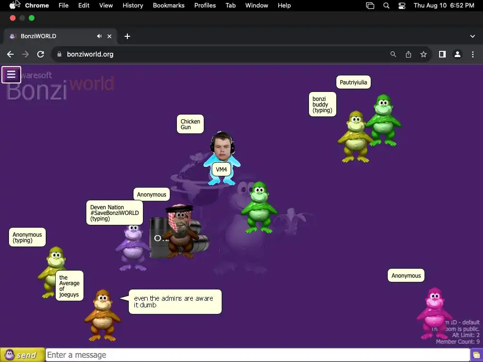The width and height of the screenshot is (483, 362).
Task: Open the Chrome profile avatar menu
Action: coord(458,54)
